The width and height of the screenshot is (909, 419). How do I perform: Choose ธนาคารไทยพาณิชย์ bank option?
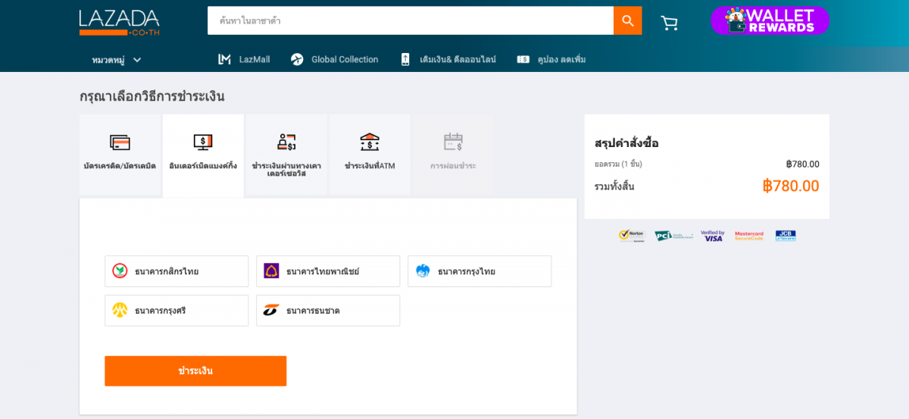[328, 271]
